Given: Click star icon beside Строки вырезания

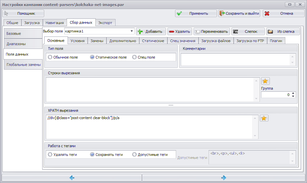Looking at the screenshot, I should [x=265, y=81].
